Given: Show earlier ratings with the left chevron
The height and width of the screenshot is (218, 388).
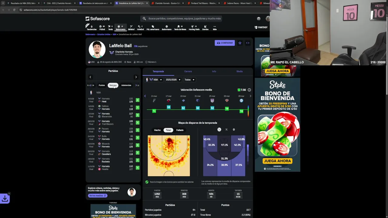Looking at the screenshot, I should click(x=145, y=96).
